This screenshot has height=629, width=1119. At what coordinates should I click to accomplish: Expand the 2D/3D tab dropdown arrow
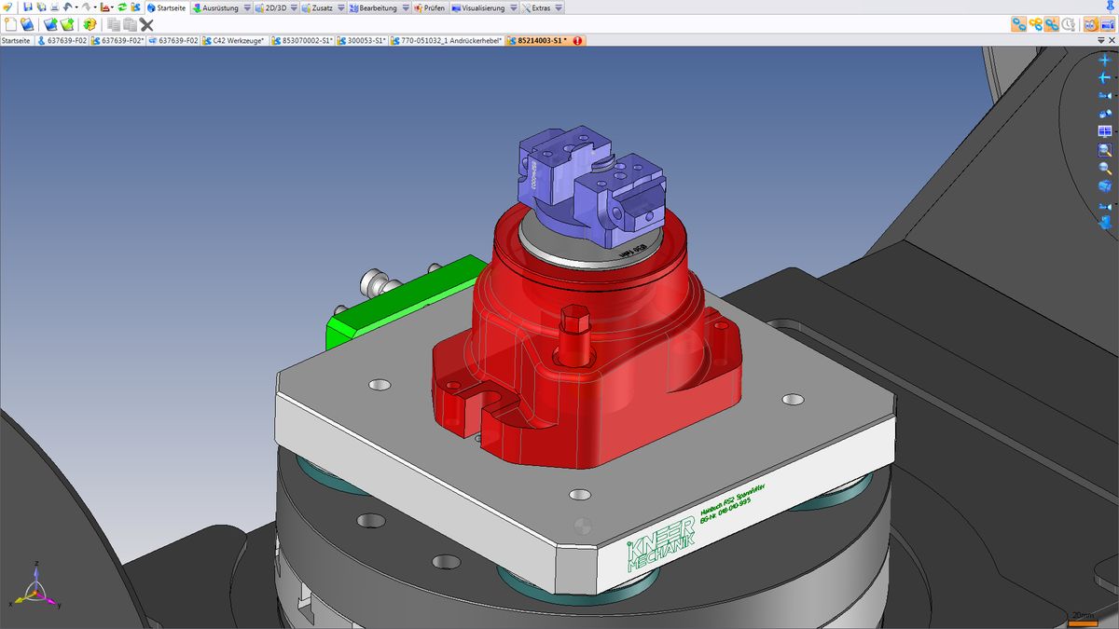[295, 7]
